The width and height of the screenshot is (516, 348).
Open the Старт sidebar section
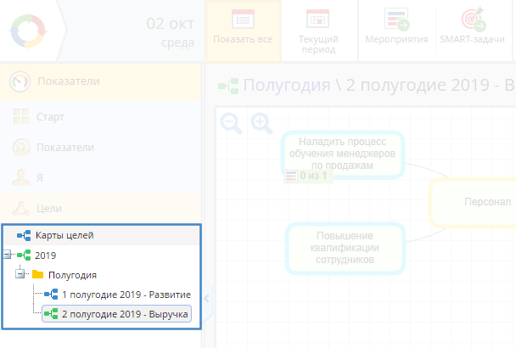coord(50,116)
